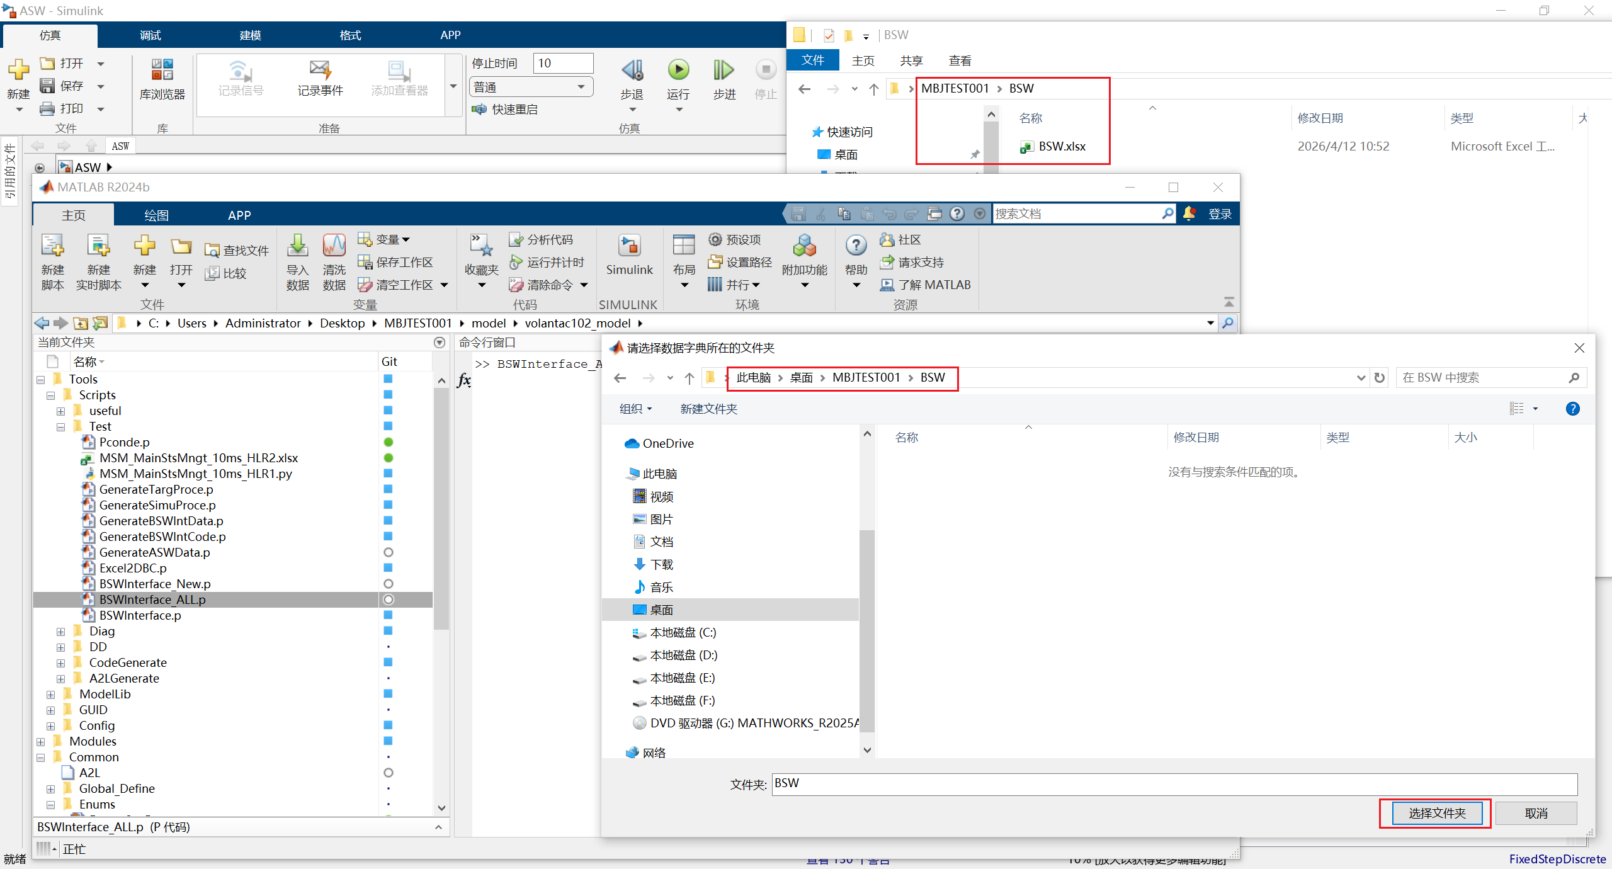Screen dimensions: 1612x869
Task: Select GenerateASWData.p in MATLAB file list
Action: 154,552
